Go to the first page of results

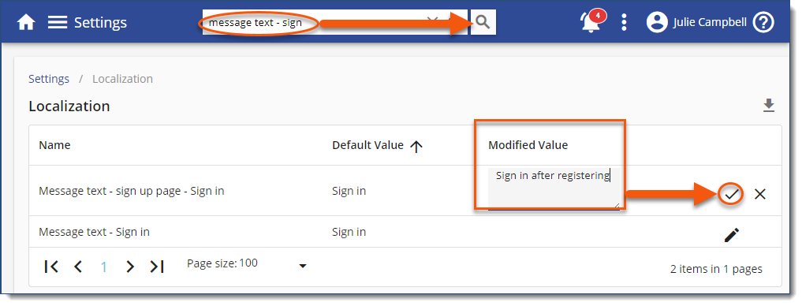tap(51, 267)
